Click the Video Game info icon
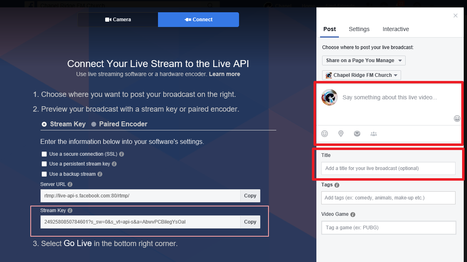Screen dimensions: 467x262 click(x=353, y=215)
